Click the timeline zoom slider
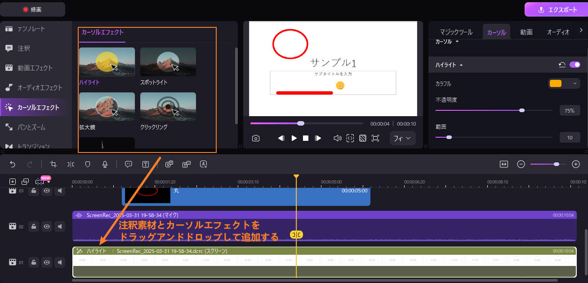This screenshot has width=588, height=283. (x=548, y=164)
